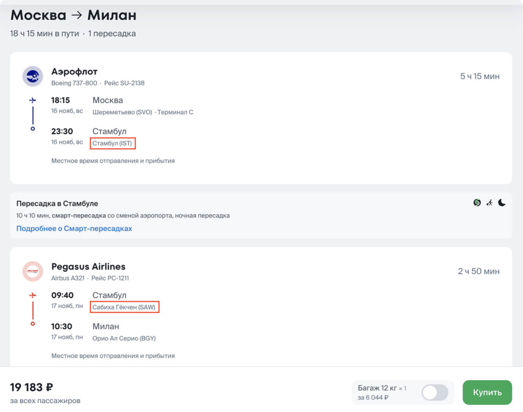523x412 pixels.
Task: Click the blue arrival circle marker for Стамбул
Action: point(33,128)
